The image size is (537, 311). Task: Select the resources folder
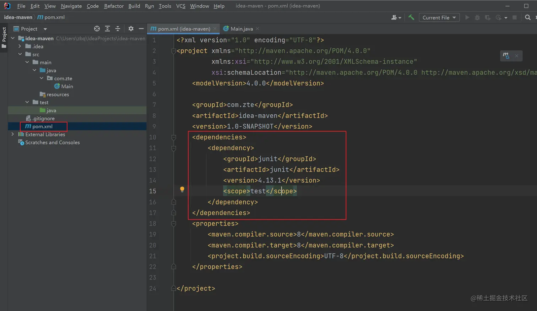(54, 94)
